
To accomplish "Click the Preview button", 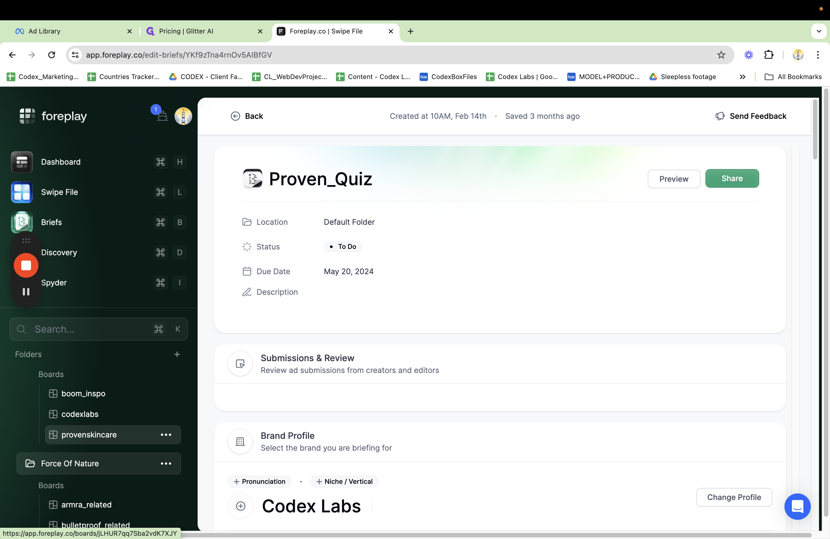I will click(x=674, y=179).
